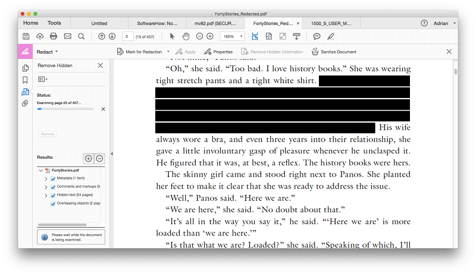The width and height of the screenshot is (476, 274).
Task: Go to next page arrow
Action: coord(112,36)
